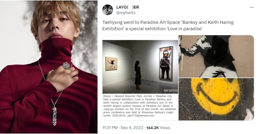
Task: Open the flower thrower stencil close-up image
Action: pyautogui.click(x=216, y=56)
